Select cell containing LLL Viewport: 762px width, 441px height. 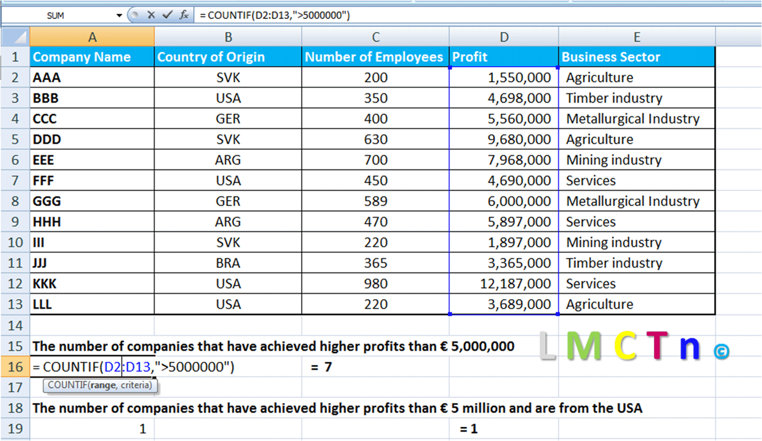pyautogui.click(x=92, y=304)
